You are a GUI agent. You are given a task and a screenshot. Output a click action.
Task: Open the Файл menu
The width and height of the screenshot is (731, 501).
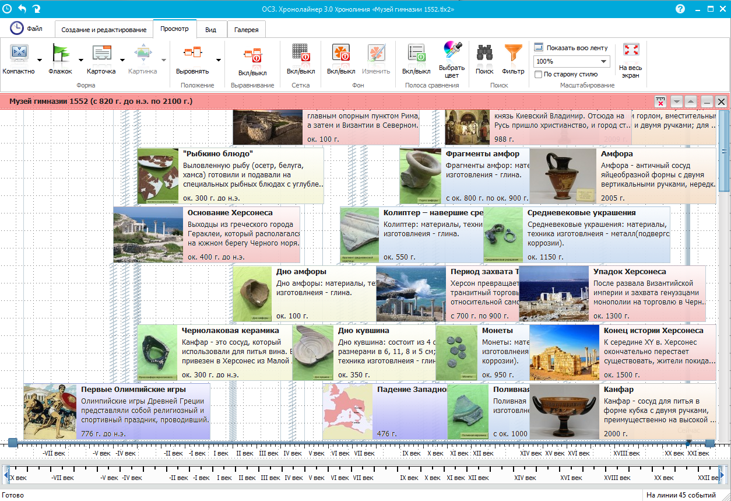(x=26, y=28)
